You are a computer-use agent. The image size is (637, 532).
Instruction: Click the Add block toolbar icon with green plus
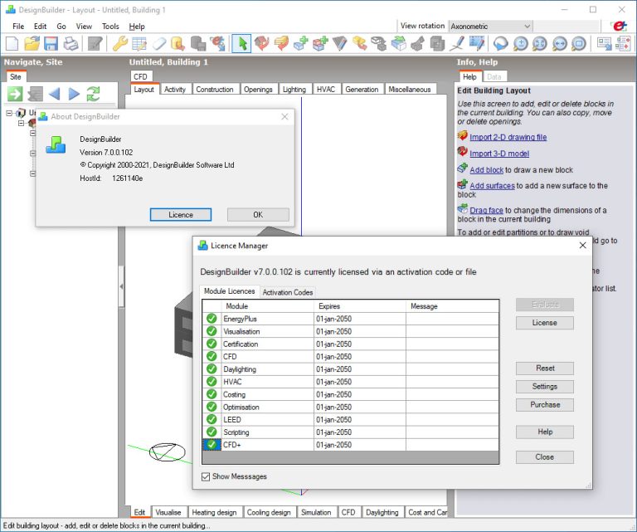pos(301,43)
